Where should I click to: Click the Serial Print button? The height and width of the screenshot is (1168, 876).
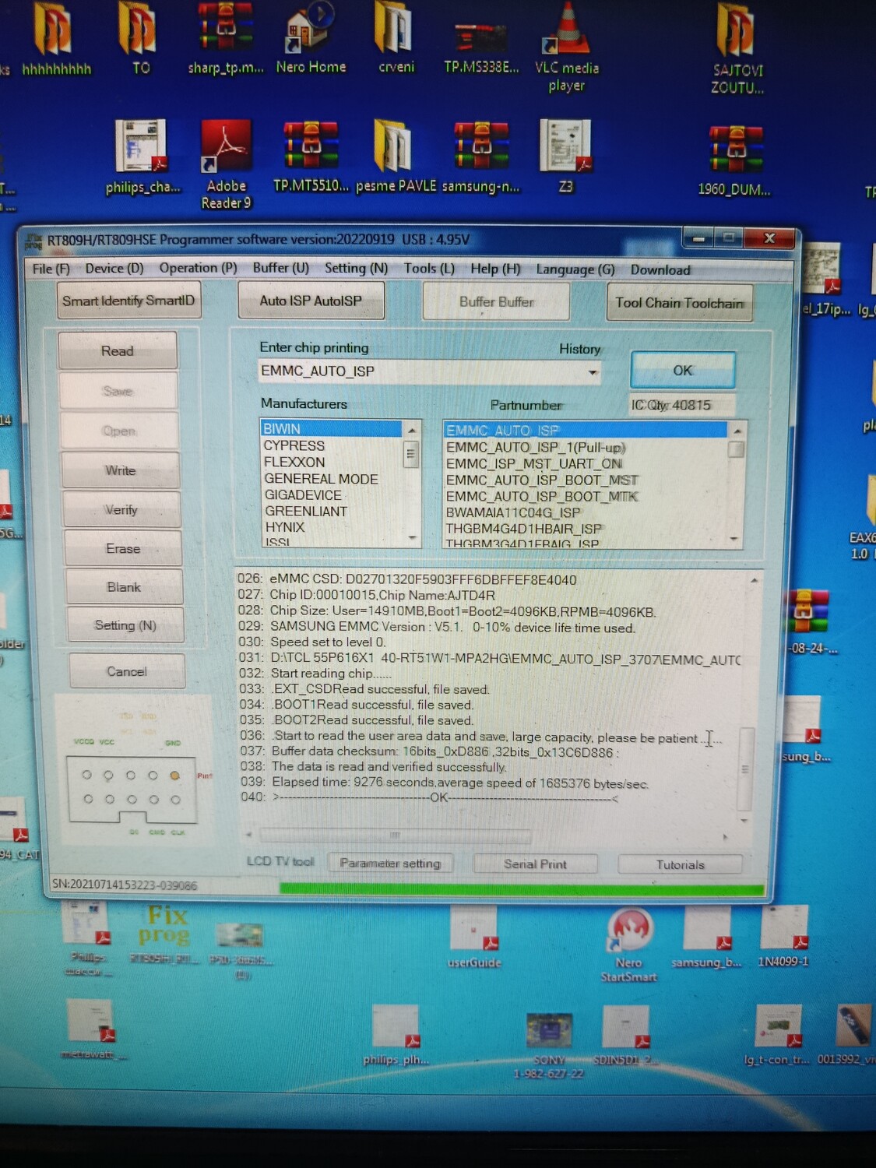point(535,864)
